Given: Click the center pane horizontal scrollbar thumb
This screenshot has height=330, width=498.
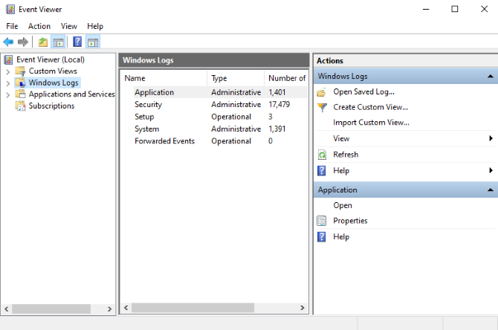Looking at the screenshot, I should click(x=193, y=308).
